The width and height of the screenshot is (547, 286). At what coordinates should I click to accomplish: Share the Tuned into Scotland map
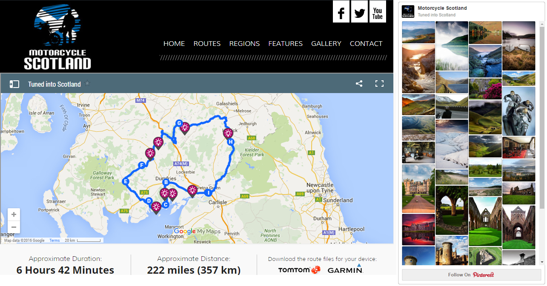[359, 84]
